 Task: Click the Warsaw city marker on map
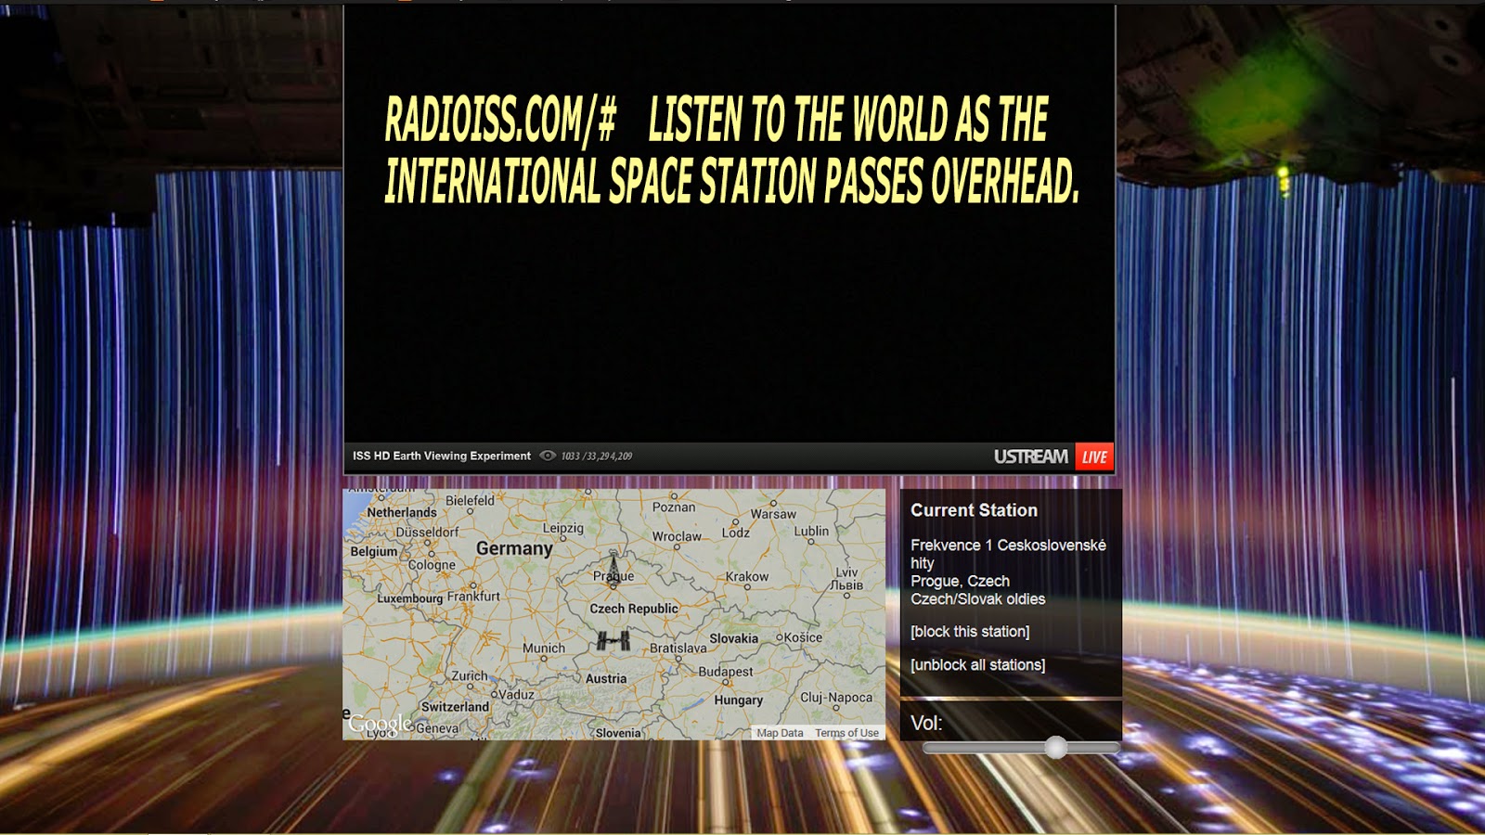tap(773, 504)
